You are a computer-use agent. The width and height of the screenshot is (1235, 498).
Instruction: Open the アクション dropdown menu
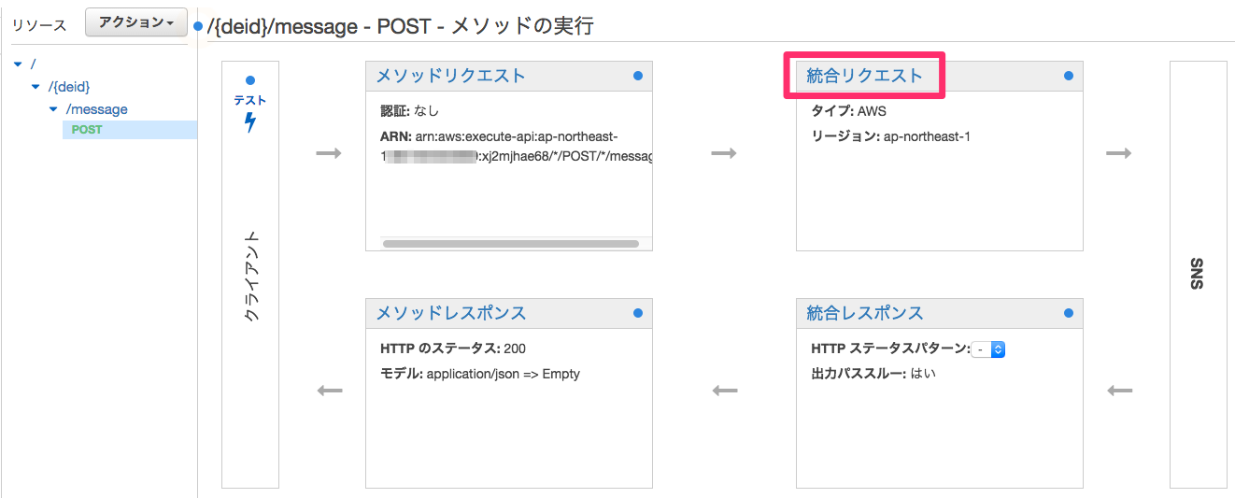[x=136, y=22]
